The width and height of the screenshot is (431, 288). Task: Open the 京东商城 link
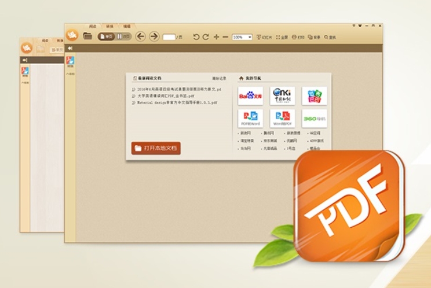coord(269,141)
